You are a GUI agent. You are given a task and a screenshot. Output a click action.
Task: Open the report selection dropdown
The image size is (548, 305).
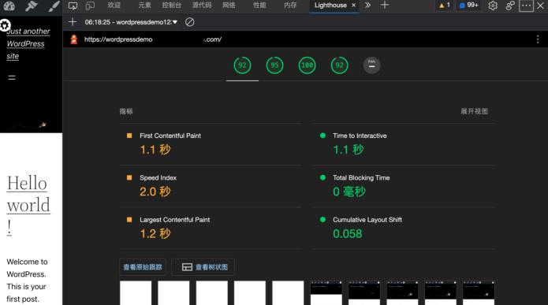131,22
